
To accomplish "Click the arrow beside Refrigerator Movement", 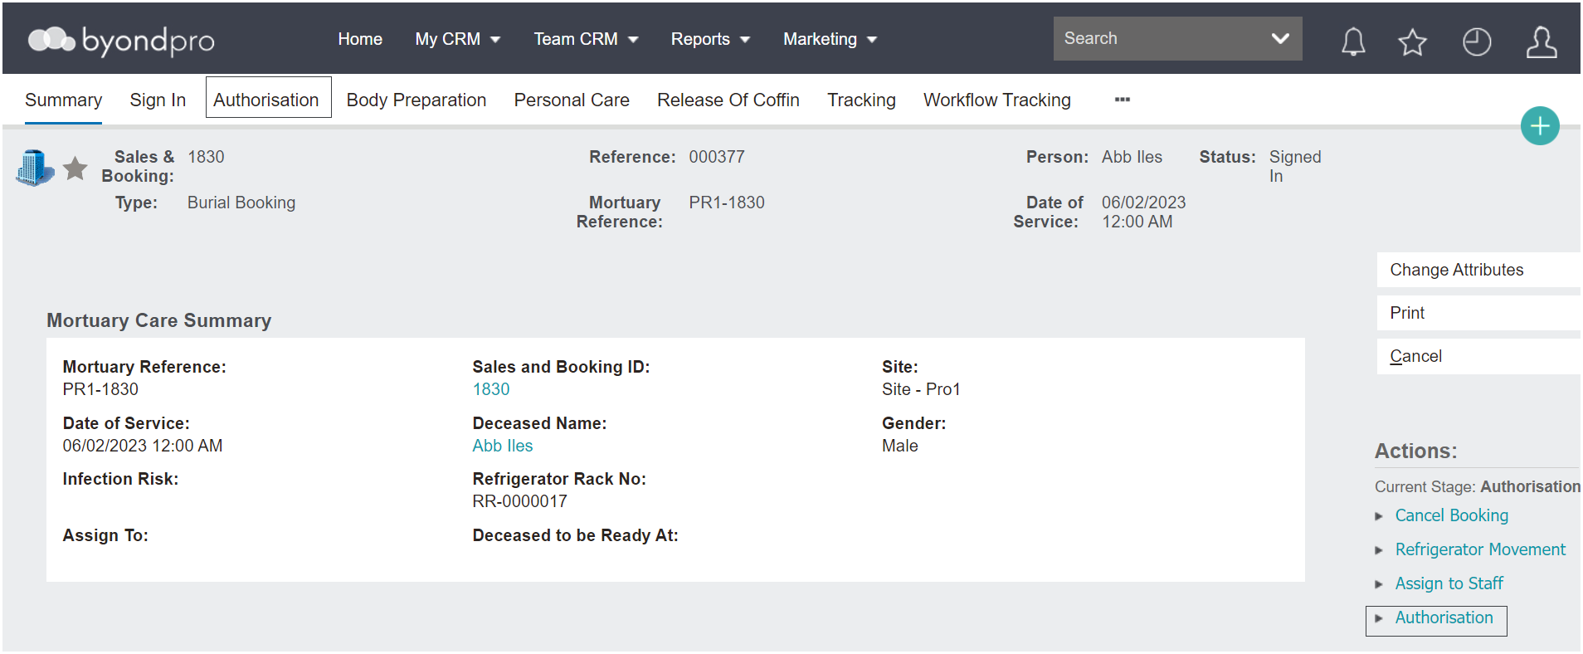I will point(1379,550).
